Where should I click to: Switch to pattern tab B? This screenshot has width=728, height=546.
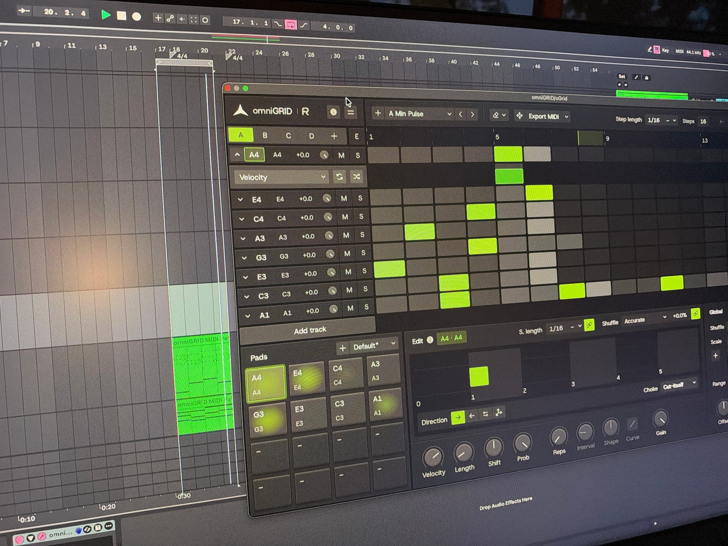click(265, 135)
